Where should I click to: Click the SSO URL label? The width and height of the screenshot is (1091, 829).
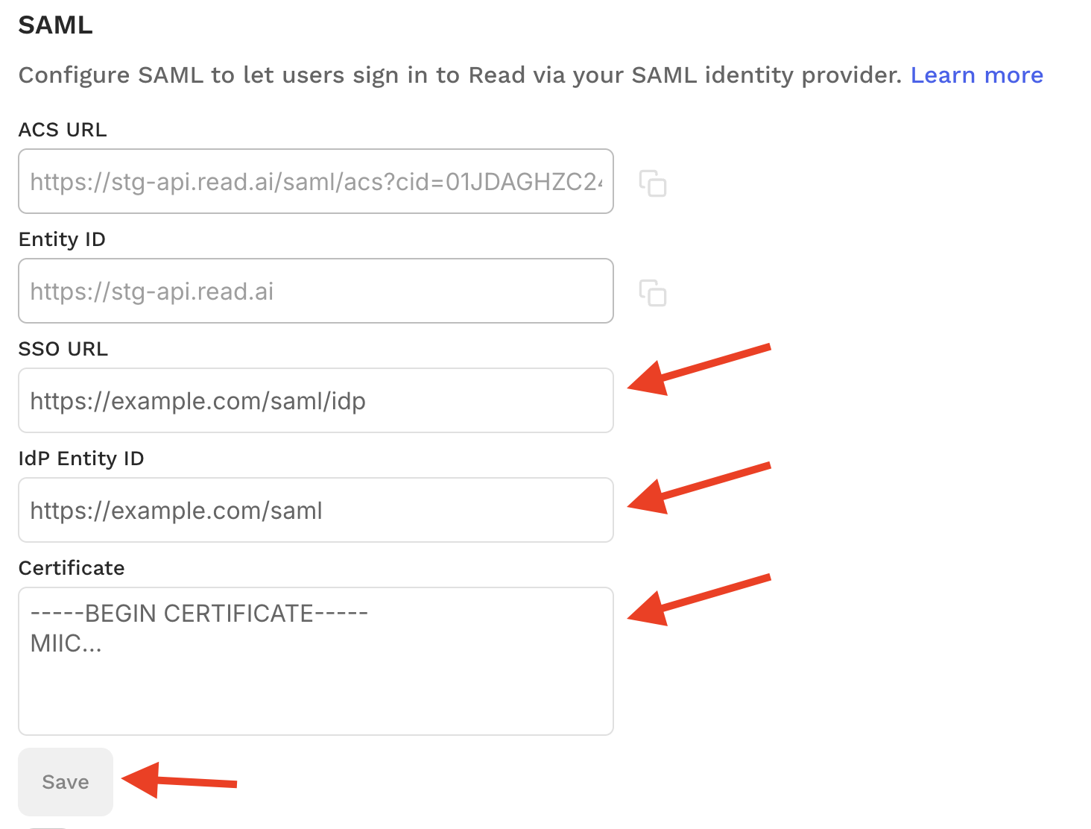coord(63,349)
